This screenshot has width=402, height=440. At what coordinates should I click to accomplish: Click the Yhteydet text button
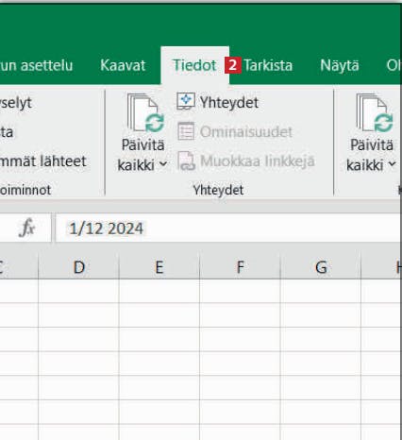click(x=229, y=103)
